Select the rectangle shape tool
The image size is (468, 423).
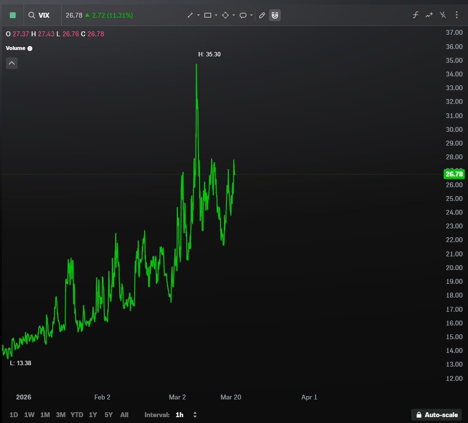pyautogui.click(x=208, y=15)
